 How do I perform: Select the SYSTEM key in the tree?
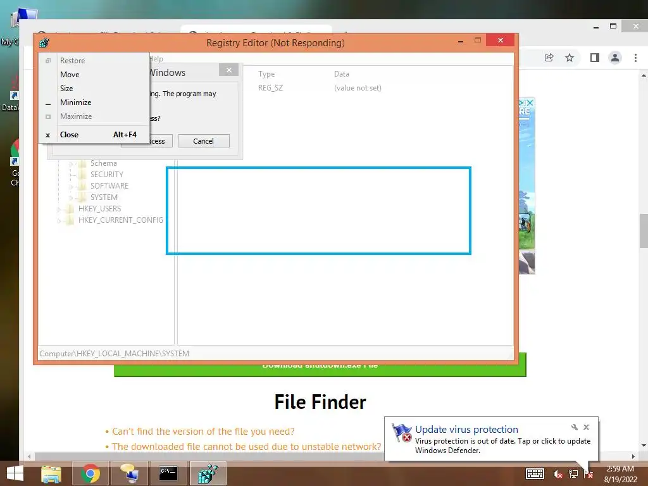(x=104, y=197)
